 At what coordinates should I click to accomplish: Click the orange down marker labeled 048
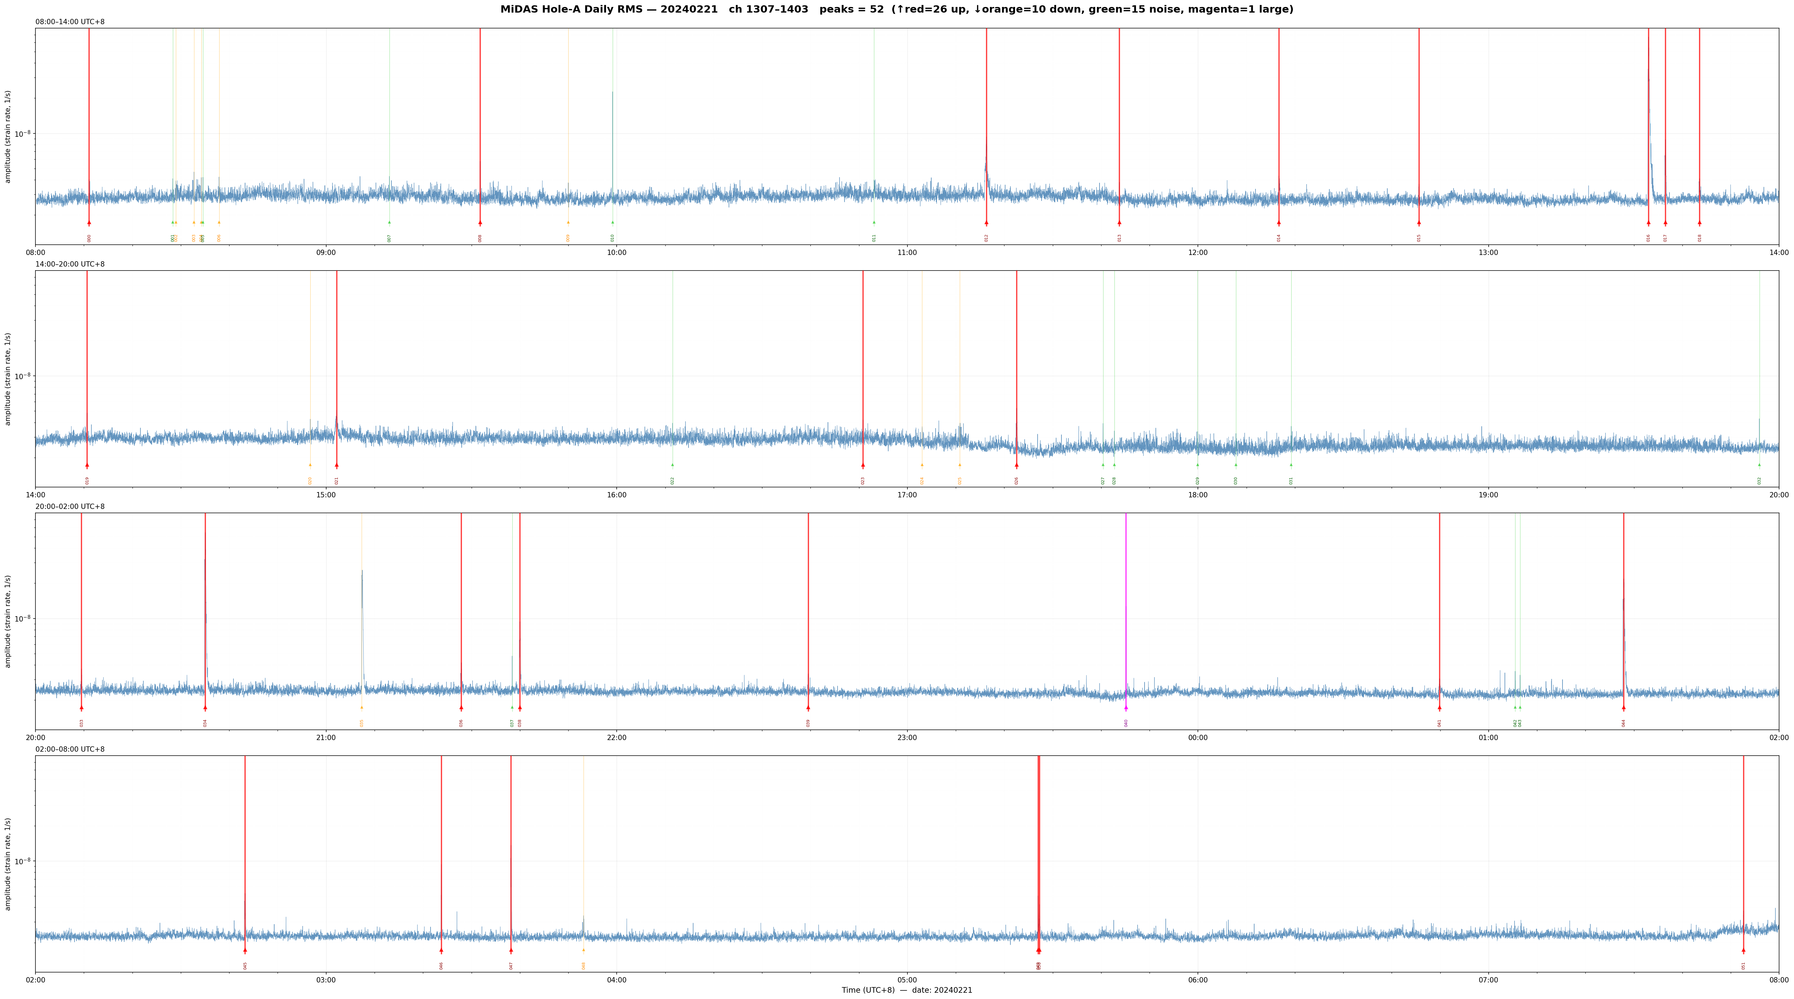coord(584,950)
